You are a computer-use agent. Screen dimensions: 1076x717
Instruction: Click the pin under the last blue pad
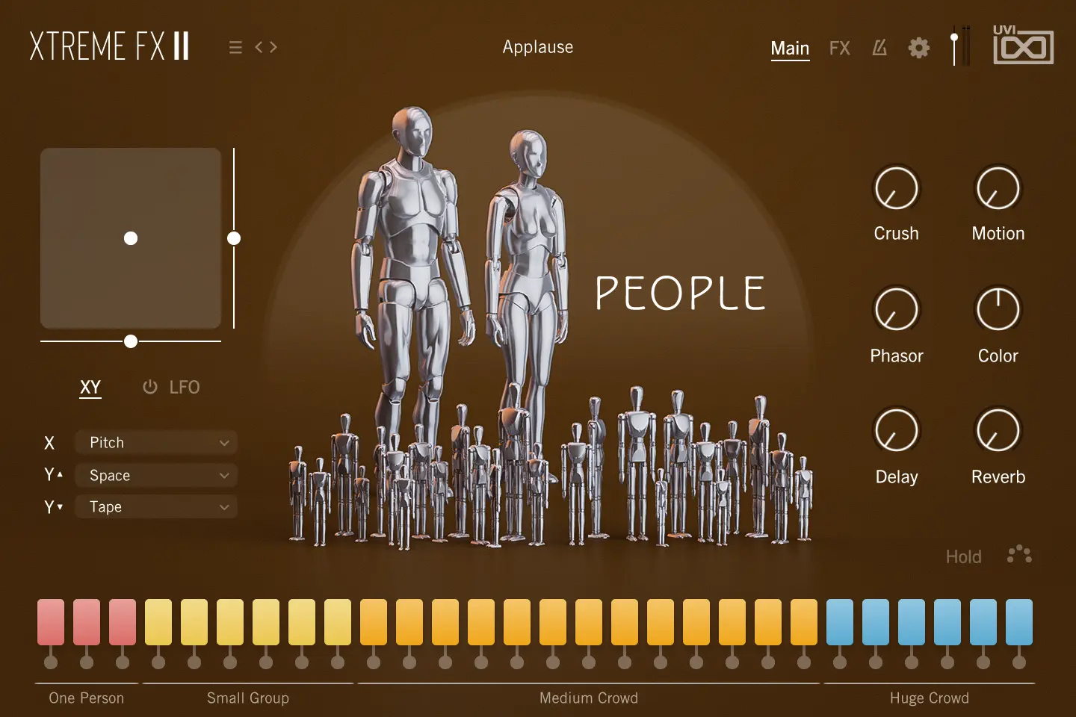tap(1019, 661)
